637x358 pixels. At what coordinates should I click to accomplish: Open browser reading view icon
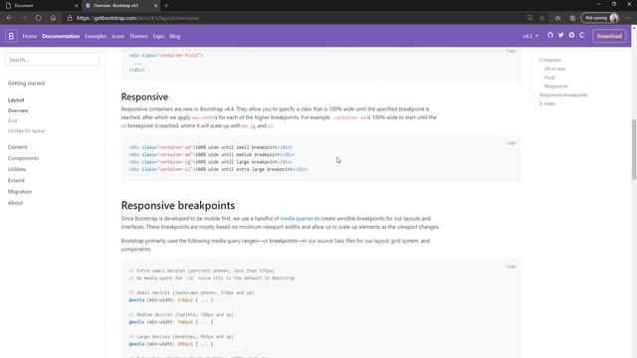pyautogui.click(x=530, y=18)
